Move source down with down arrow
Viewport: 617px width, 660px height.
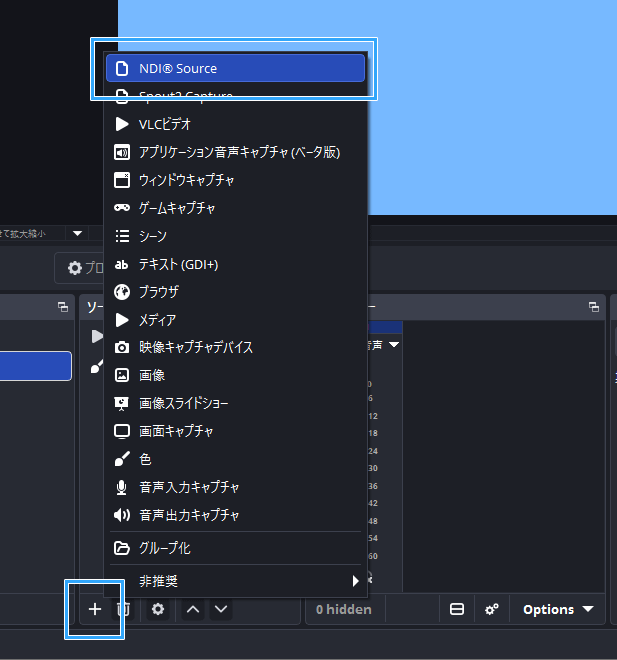tap(221, 609)
